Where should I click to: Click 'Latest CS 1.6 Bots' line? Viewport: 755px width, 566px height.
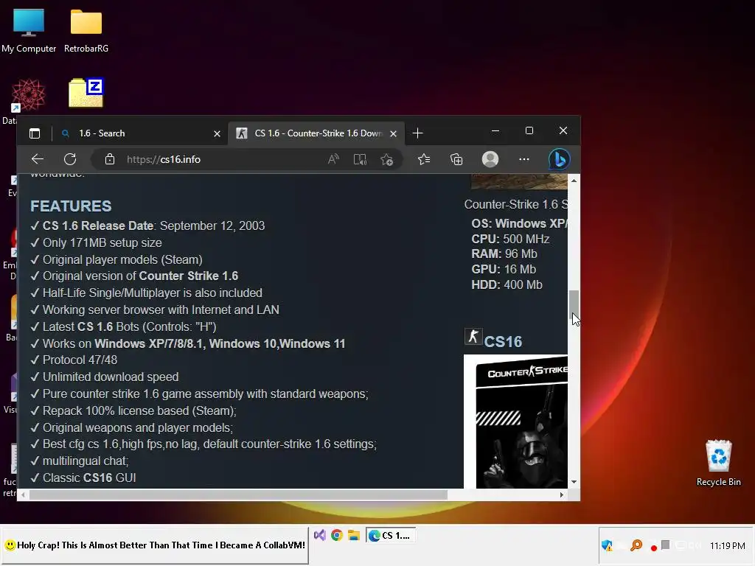click(x=129, y=326)
